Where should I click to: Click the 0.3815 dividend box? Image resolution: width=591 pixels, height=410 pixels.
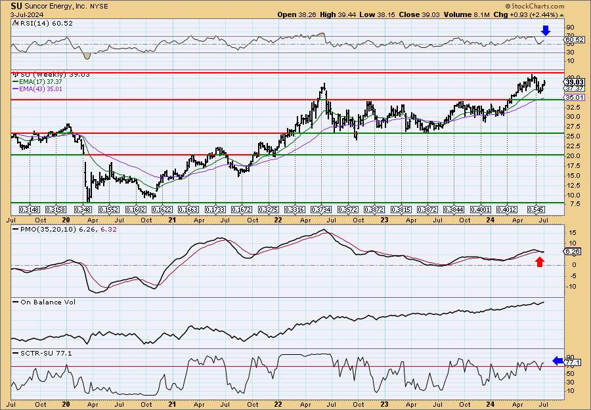(401, 209)
